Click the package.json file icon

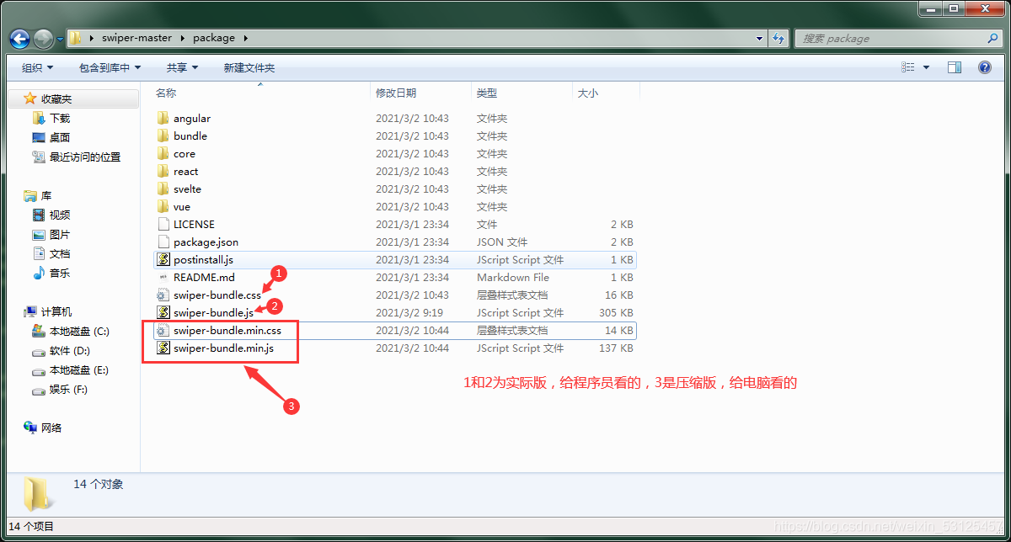(x=163, y=242)
